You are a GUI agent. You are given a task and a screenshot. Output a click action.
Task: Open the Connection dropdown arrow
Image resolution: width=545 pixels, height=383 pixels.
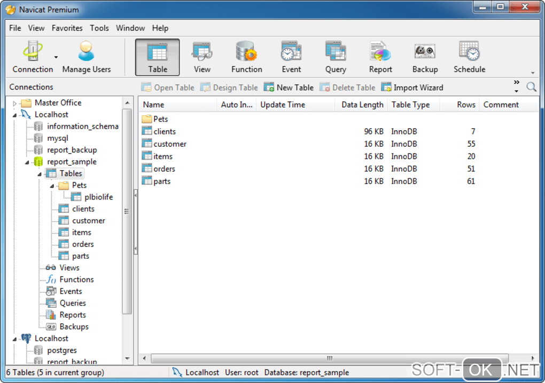click(x=56, y=57)
